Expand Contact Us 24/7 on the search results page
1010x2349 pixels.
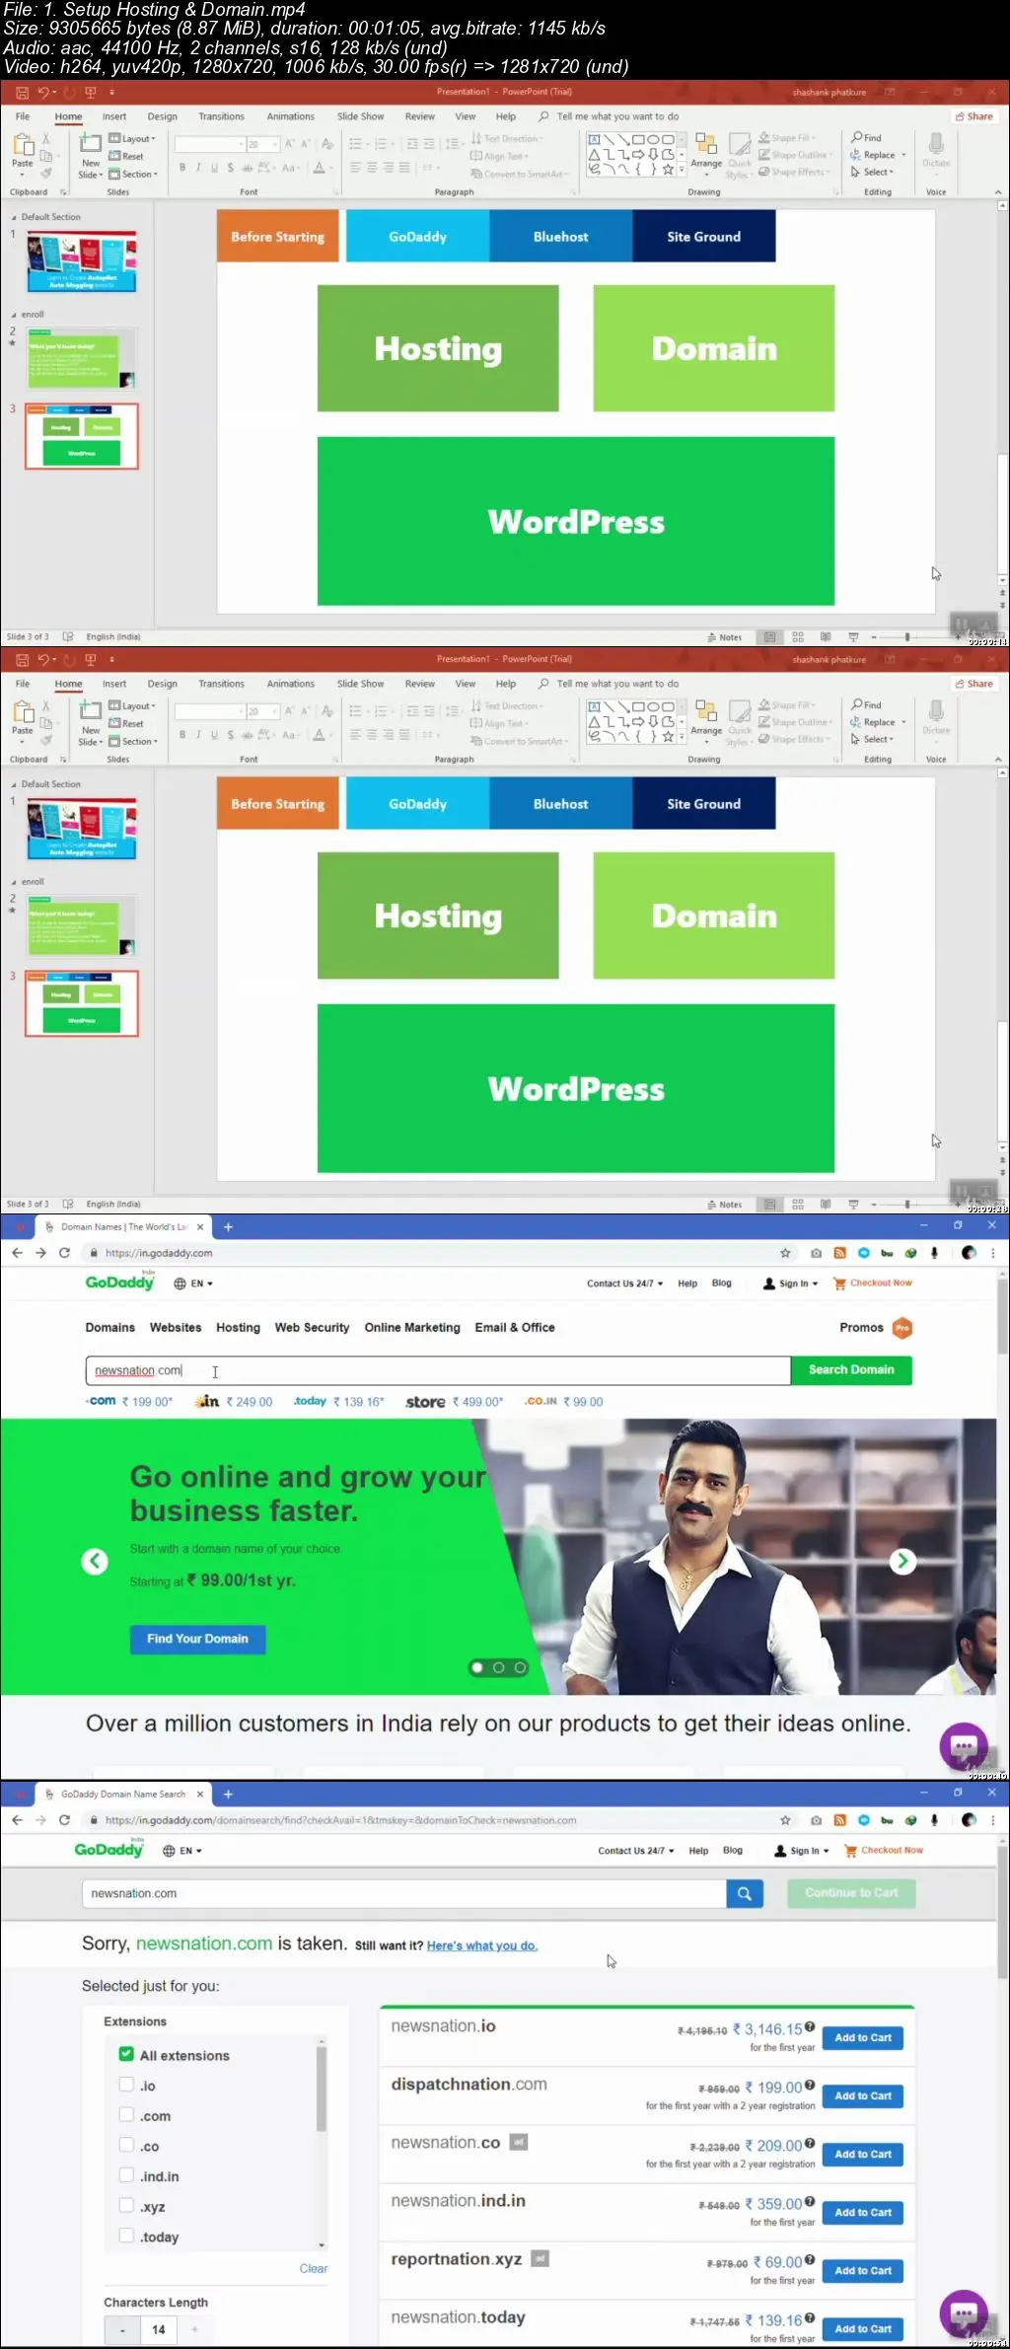point(636,1851)
